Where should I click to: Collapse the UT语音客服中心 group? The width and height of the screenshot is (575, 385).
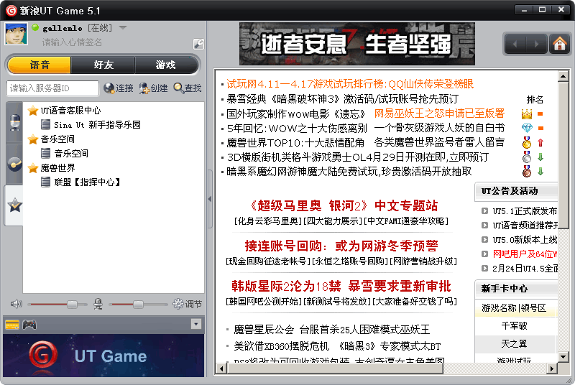pyautogui.click(x=64, y=111)
